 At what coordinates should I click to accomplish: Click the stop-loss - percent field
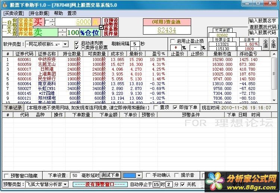(x=195, y=48)
